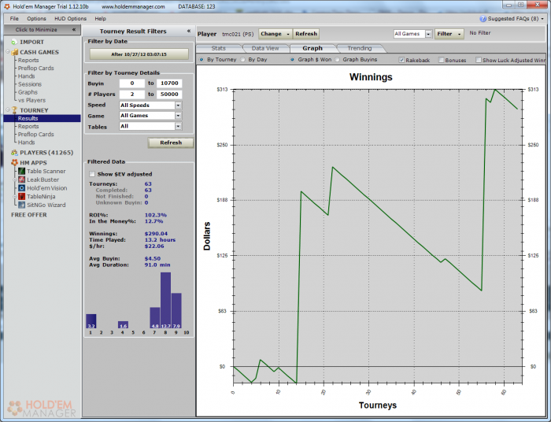Screen dimensions: 551x422
Task: Open the Speed dropdown
Action: pos(178,105)
